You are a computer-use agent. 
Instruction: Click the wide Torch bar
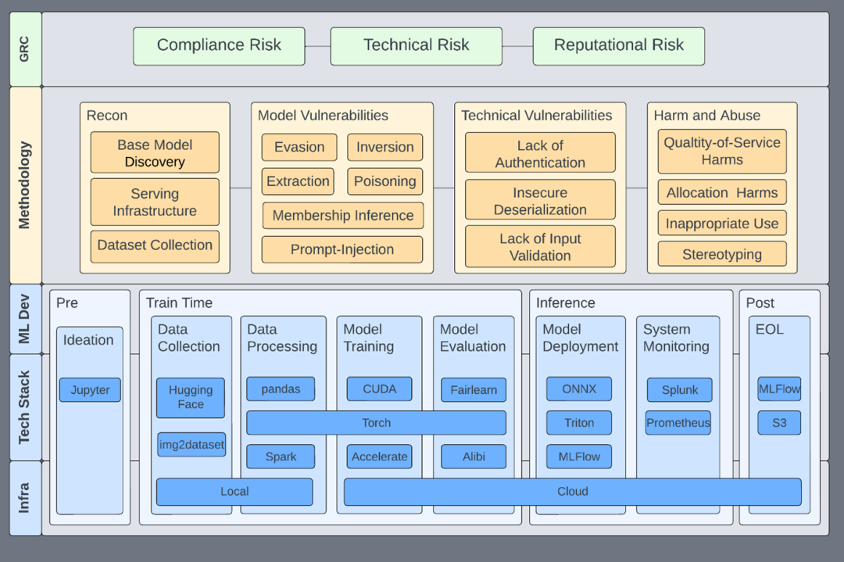tap(376, 423)
